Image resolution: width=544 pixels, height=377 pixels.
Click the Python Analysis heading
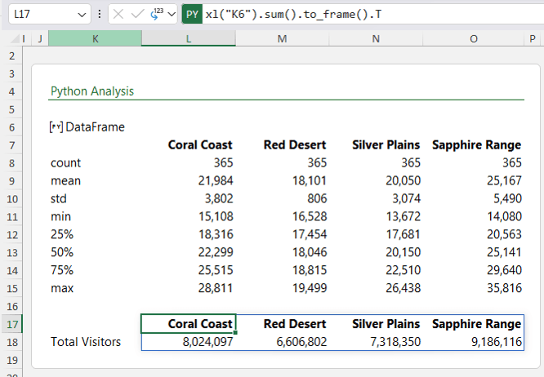[92, 91]
